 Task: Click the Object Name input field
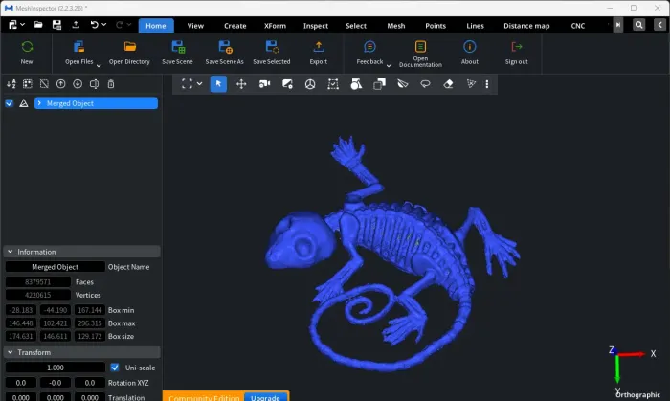tap(56, 267)
